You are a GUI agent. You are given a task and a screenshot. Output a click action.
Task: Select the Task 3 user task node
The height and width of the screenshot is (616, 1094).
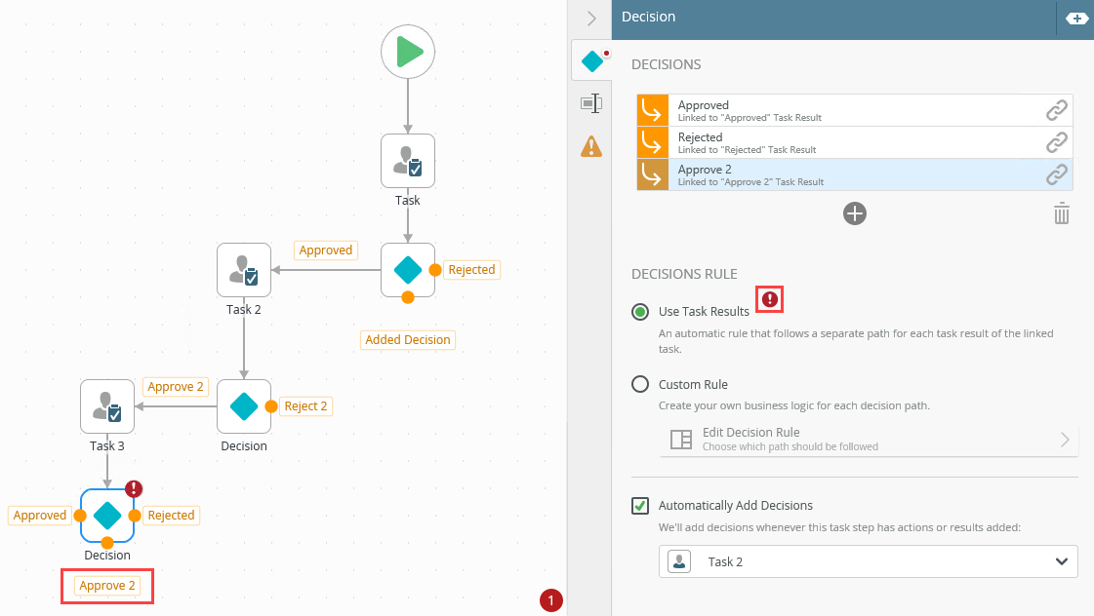(x=107, y=406)
